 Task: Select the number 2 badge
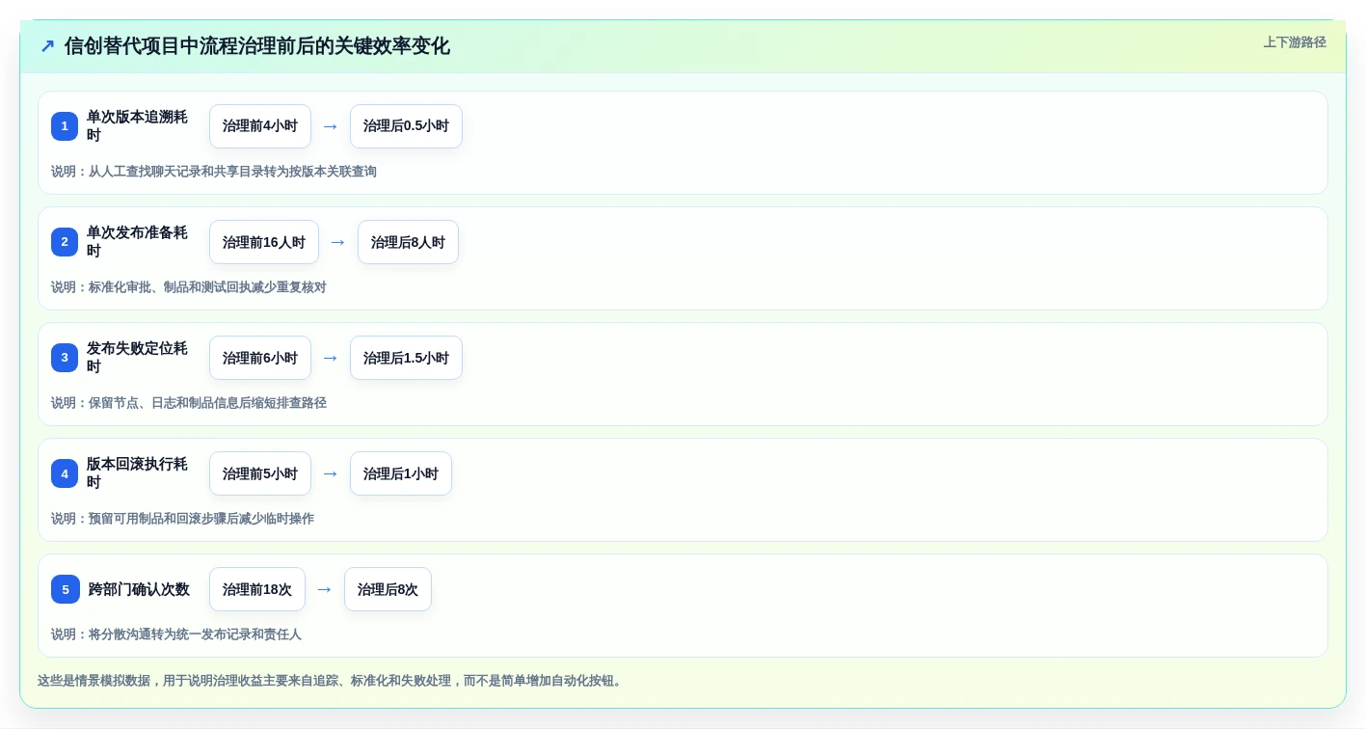pos(65,242)
